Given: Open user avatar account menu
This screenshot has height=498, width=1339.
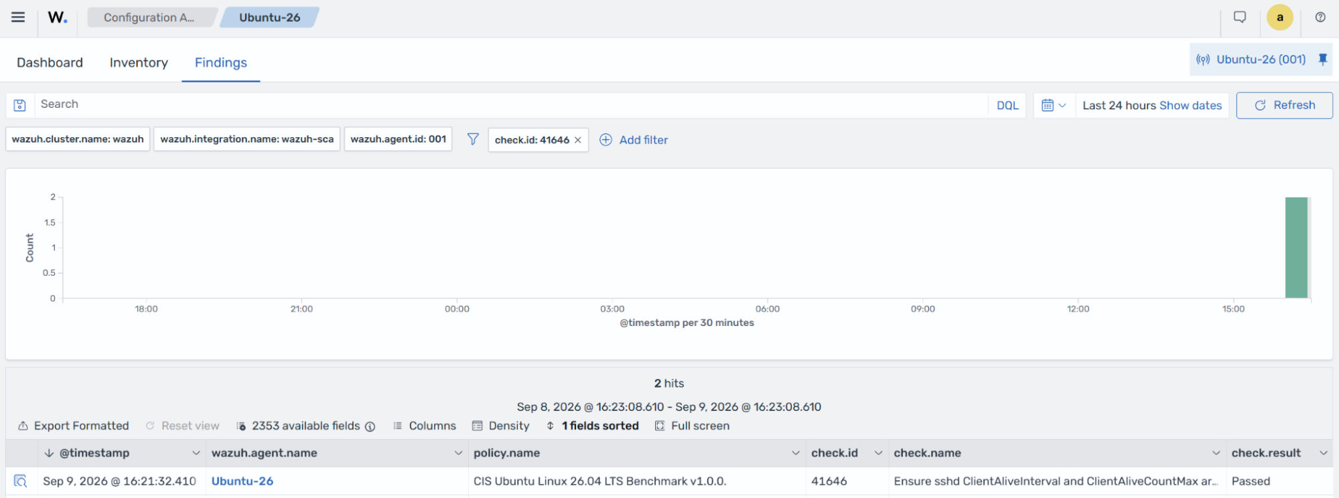Looking at the screenshot, I should point(1280,17).
